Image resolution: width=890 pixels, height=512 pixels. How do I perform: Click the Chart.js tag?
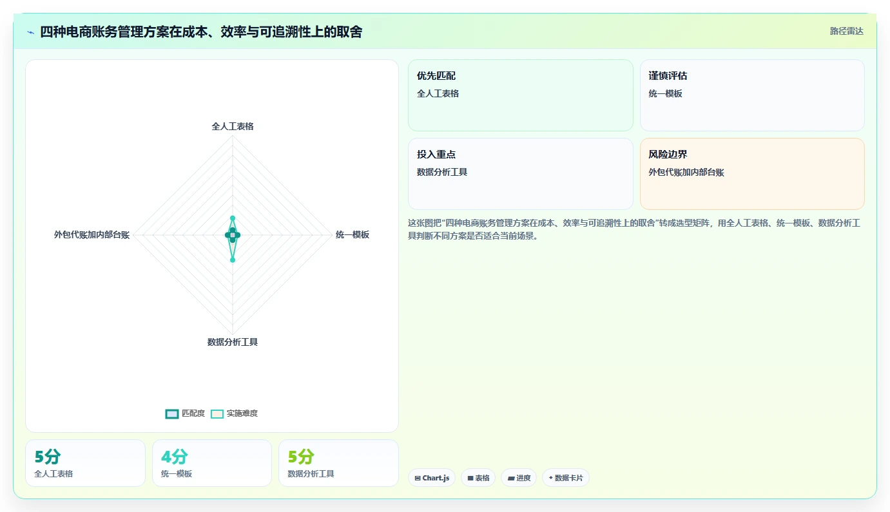(x=432, y=478)
